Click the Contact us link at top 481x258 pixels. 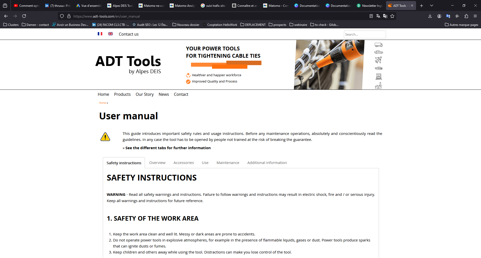(129, 34)
